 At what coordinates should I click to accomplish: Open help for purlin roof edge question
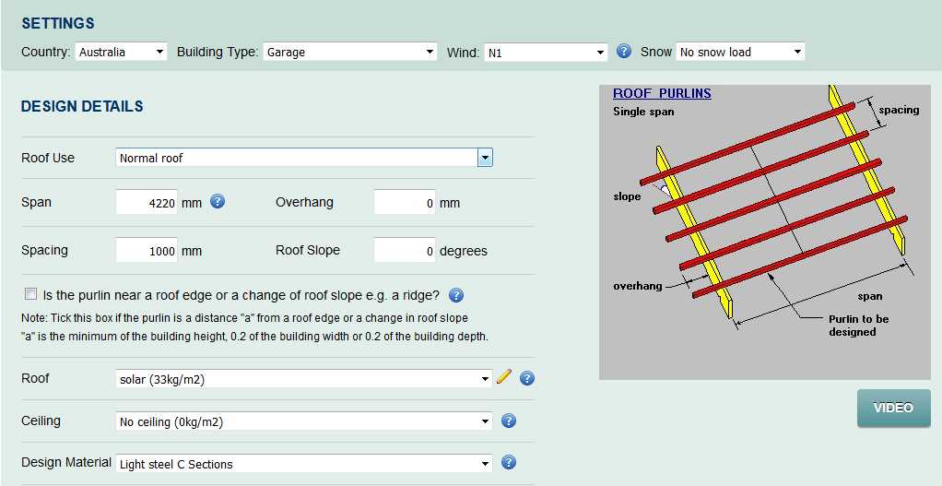click(x=455, y=295)
